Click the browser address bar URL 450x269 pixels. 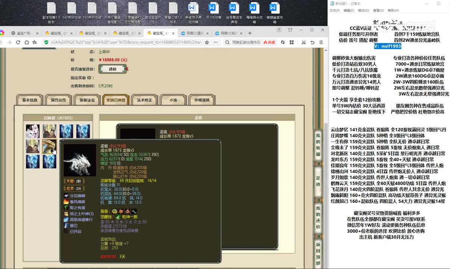tap(126, 43)
